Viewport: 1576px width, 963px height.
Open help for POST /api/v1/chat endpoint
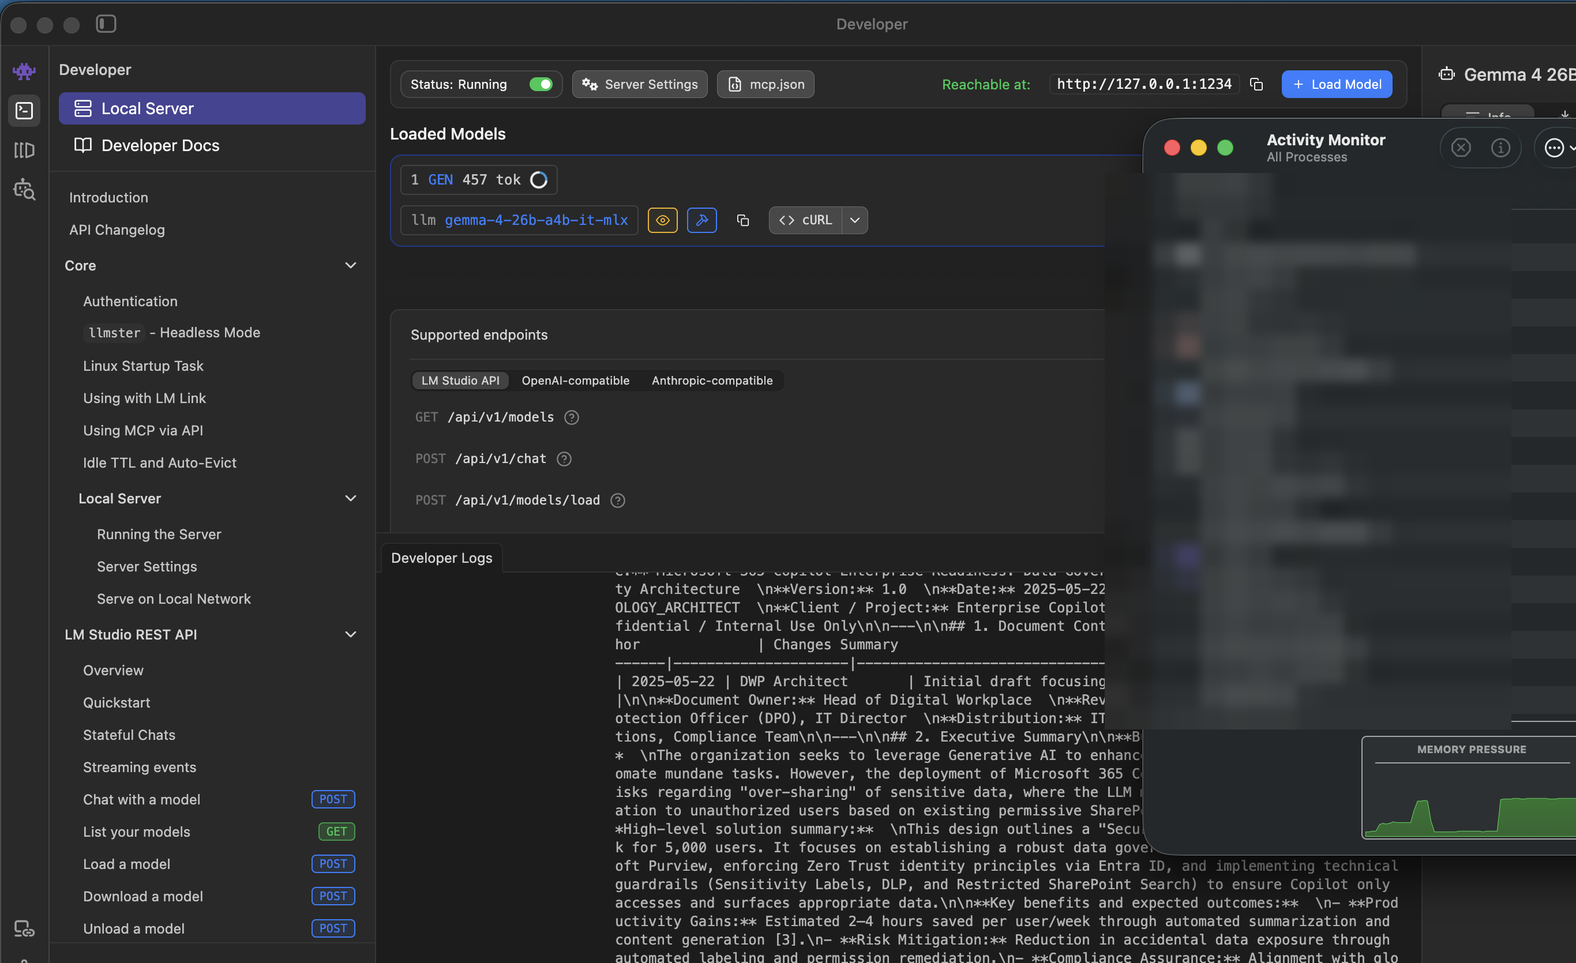[564, 459]
